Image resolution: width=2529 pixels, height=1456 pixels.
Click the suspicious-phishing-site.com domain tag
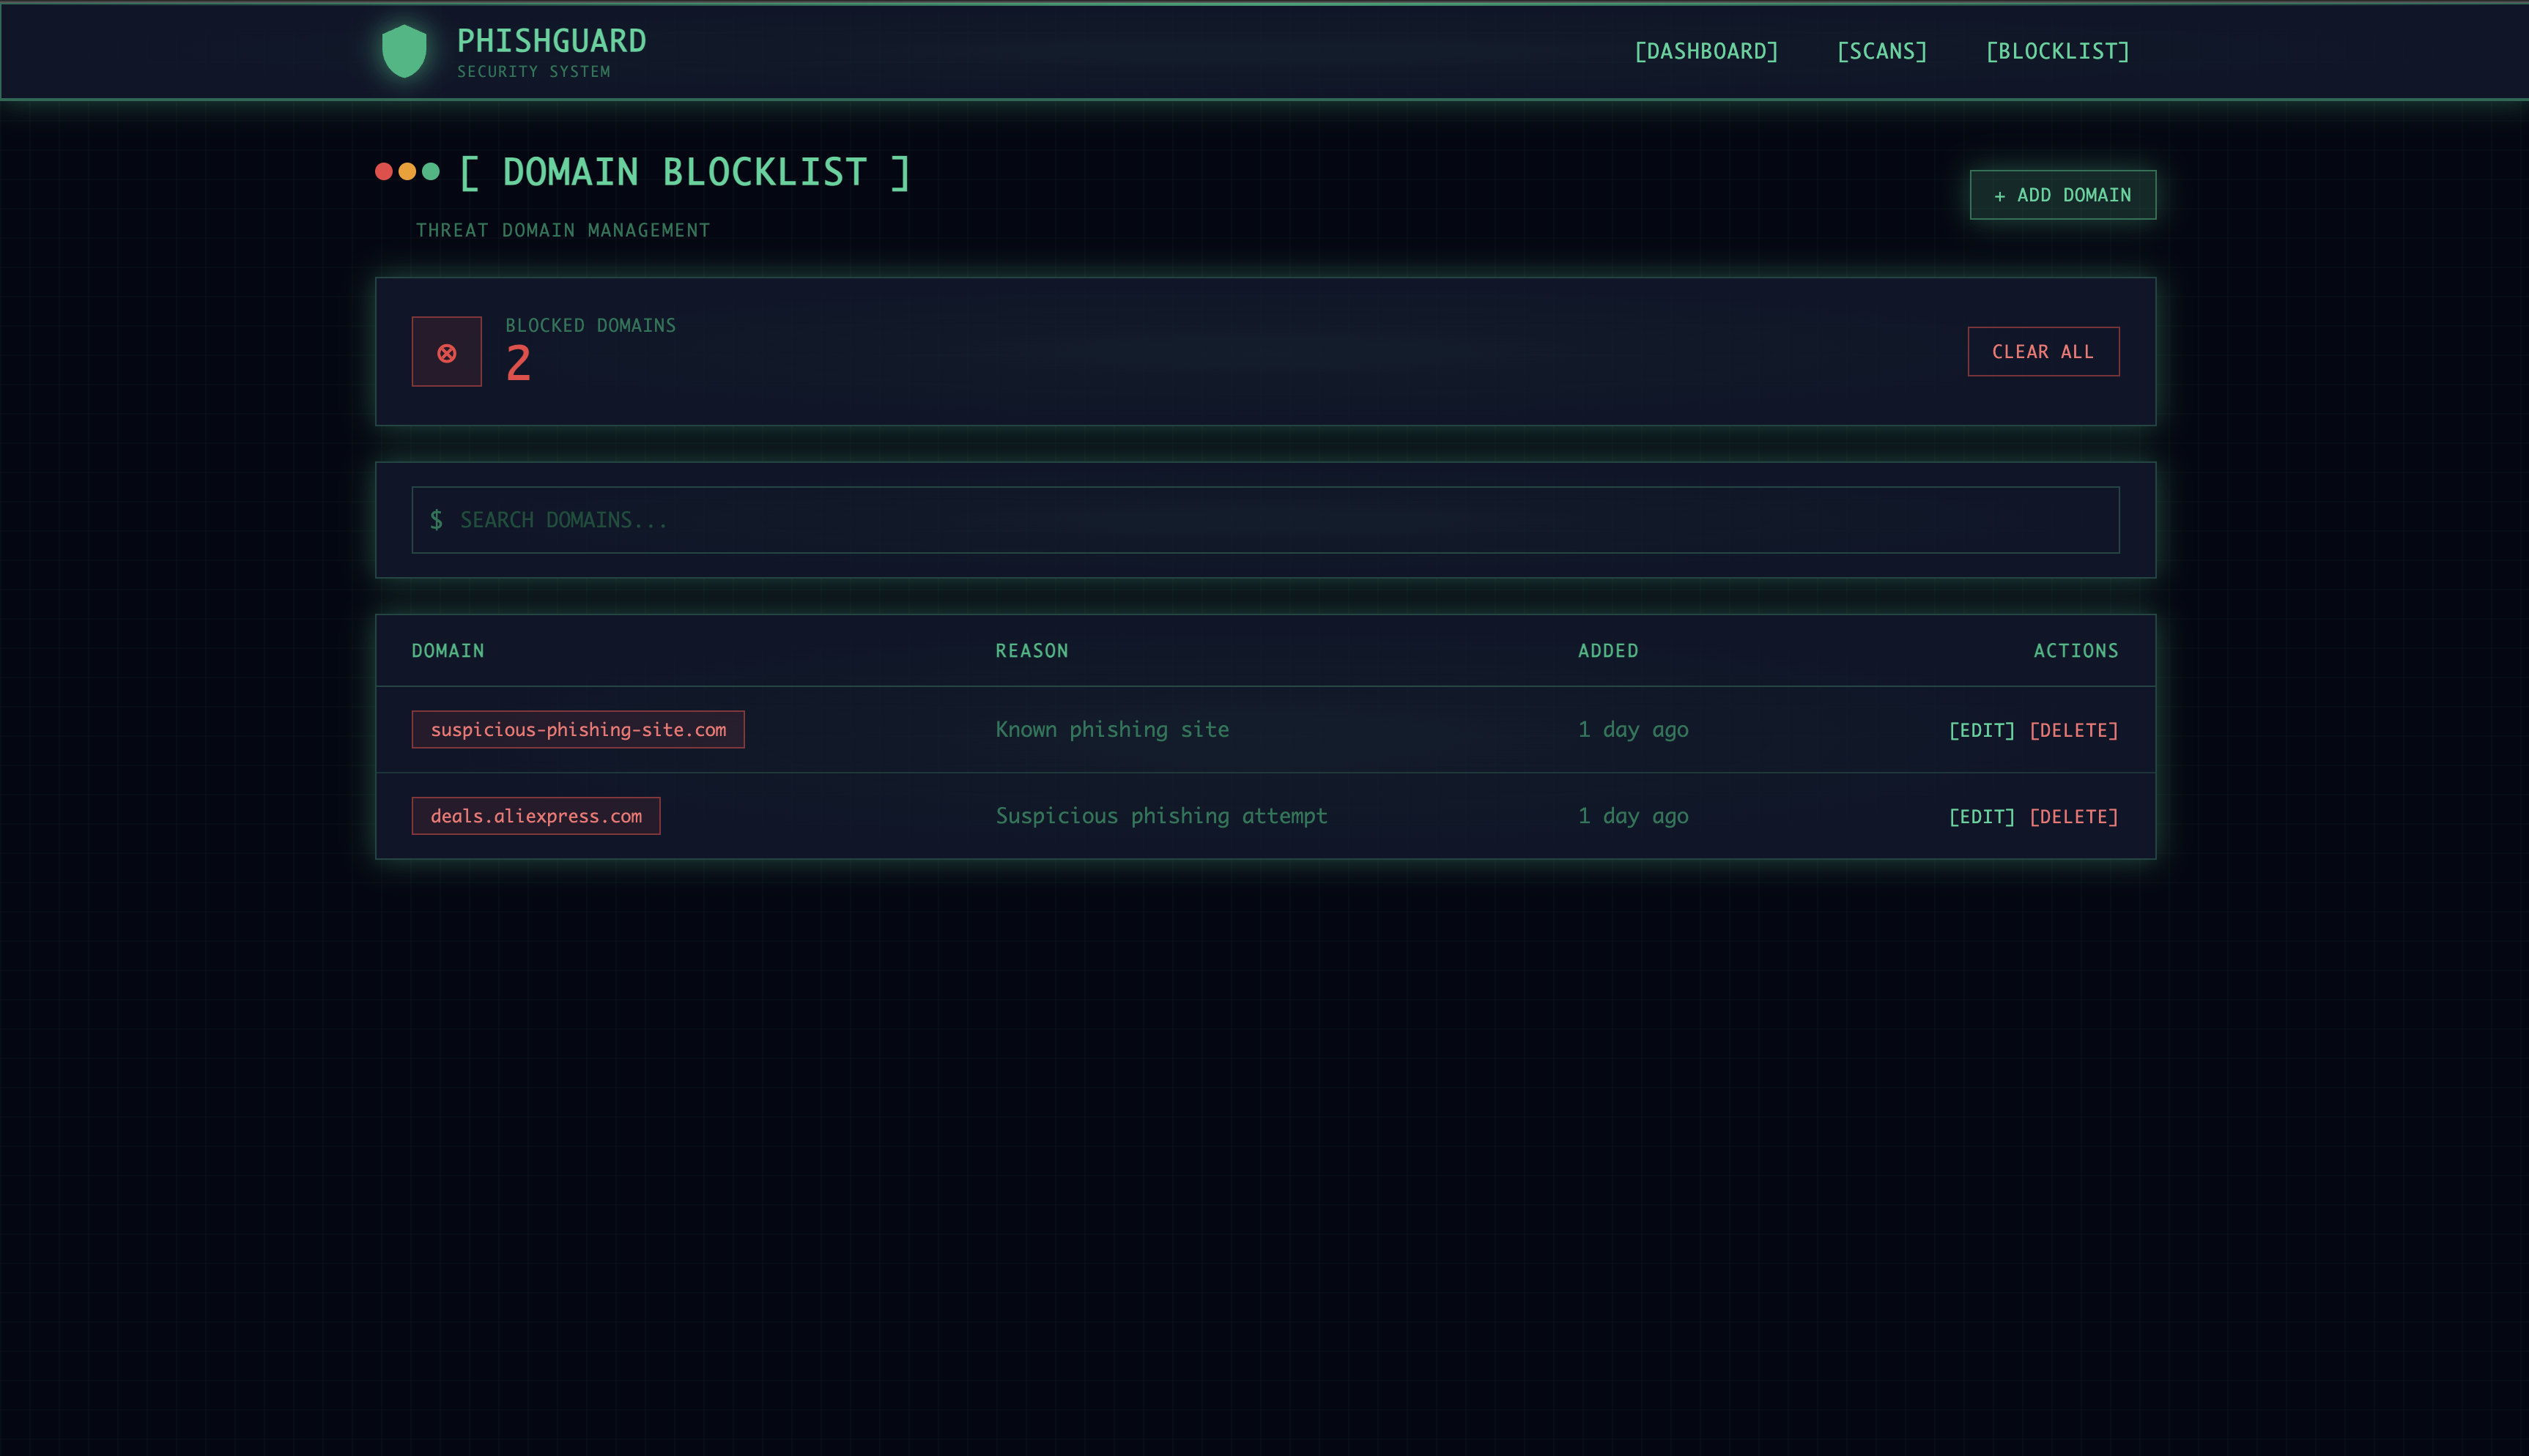pyautogui.click(x=578, y=730)
